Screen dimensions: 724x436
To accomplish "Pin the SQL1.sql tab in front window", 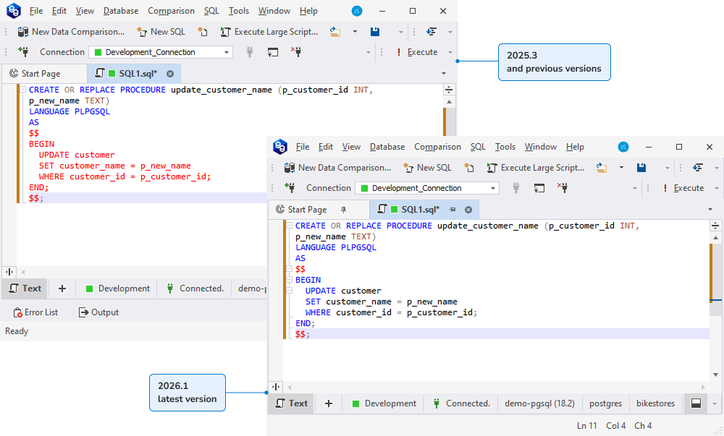I will 452,210.
